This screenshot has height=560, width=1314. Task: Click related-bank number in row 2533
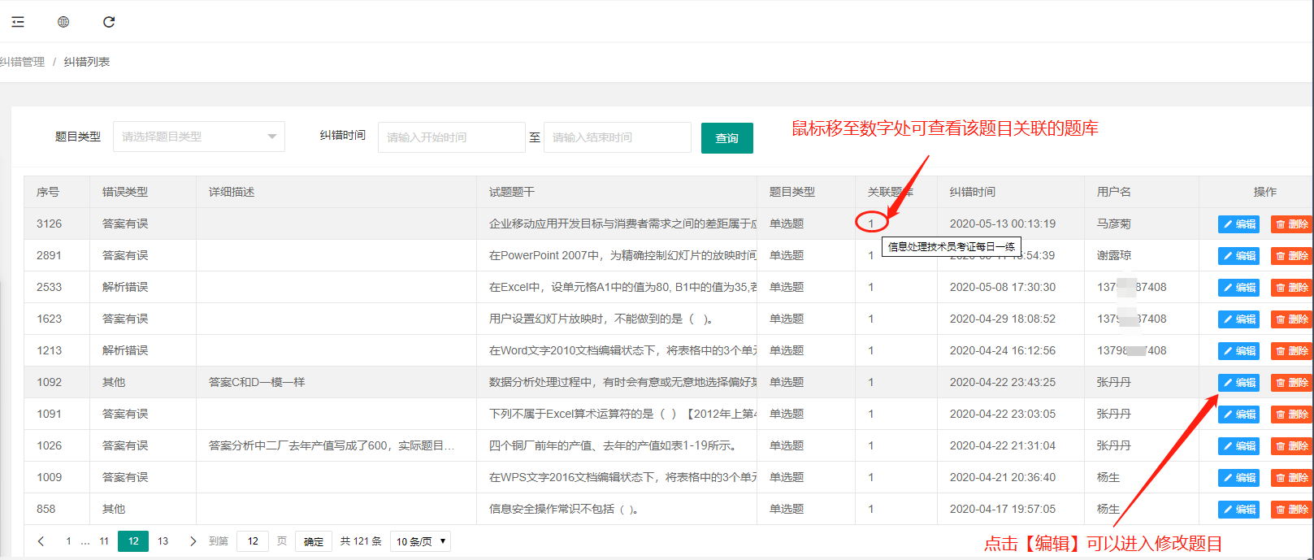(x=871, y=287)
